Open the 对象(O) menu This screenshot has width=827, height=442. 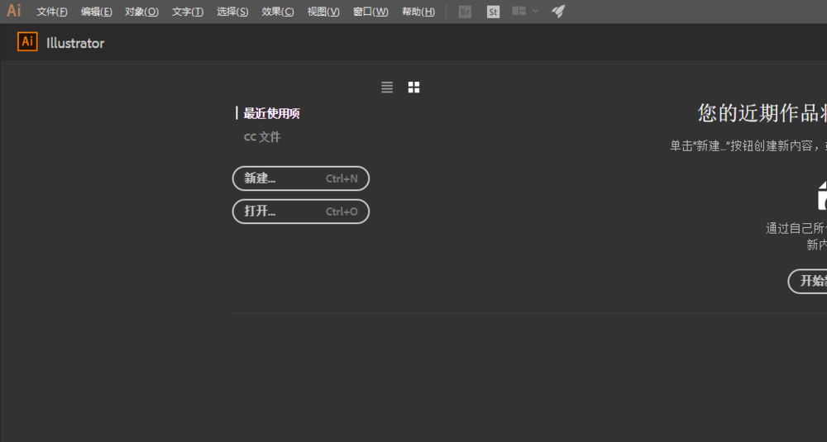141,12
